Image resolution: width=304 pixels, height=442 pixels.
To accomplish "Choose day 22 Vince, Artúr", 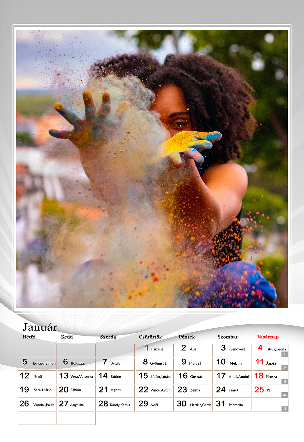I will [x=155, y=390].
